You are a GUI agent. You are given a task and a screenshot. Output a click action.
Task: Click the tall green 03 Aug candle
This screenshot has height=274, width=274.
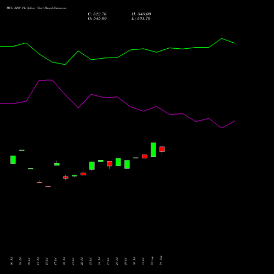tap(153, 150)
